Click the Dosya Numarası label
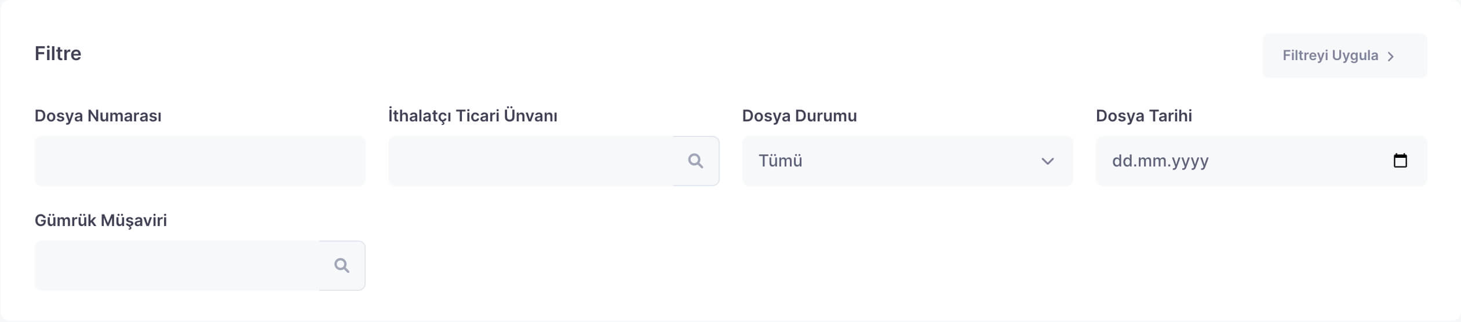Image resolution: width=1461 pixels, height=322 pixels. [98, 116]
